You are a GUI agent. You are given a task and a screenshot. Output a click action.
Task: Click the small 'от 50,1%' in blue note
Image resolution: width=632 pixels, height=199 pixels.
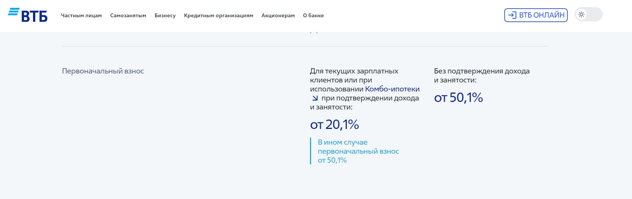click(x=332, y=160)
